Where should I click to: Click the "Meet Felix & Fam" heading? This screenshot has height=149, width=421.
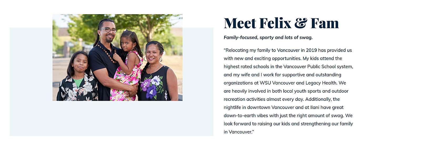point(281,23)
